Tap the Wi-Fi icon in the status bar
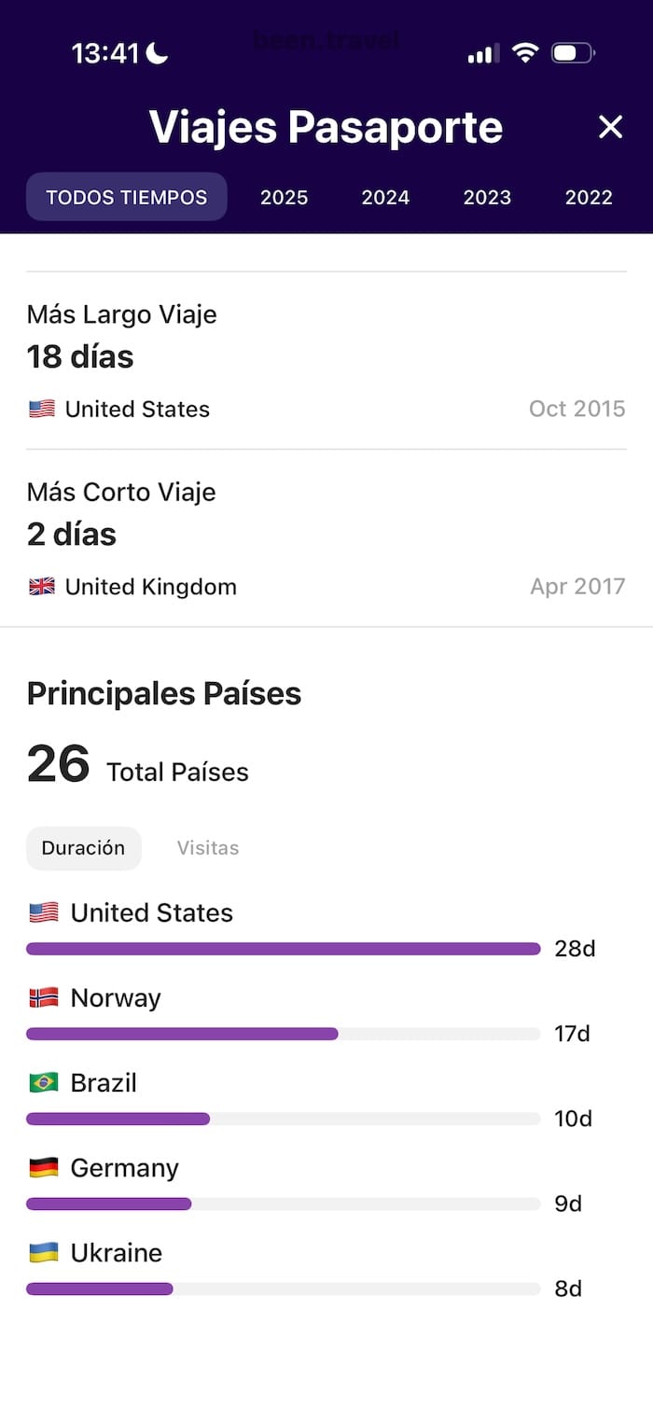Screen dimensions: 653x1420 coord(525,53)
